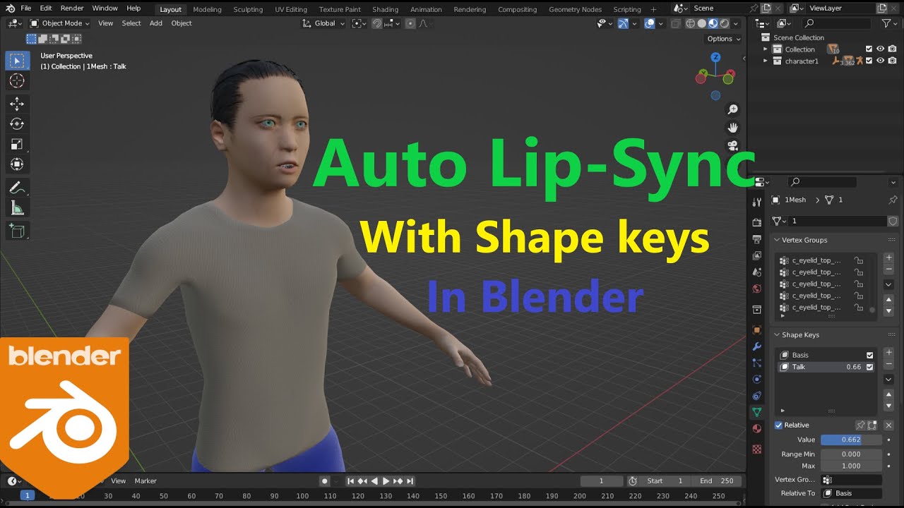Toggle the Talk shape key checkbox

(x=870, y=367)
